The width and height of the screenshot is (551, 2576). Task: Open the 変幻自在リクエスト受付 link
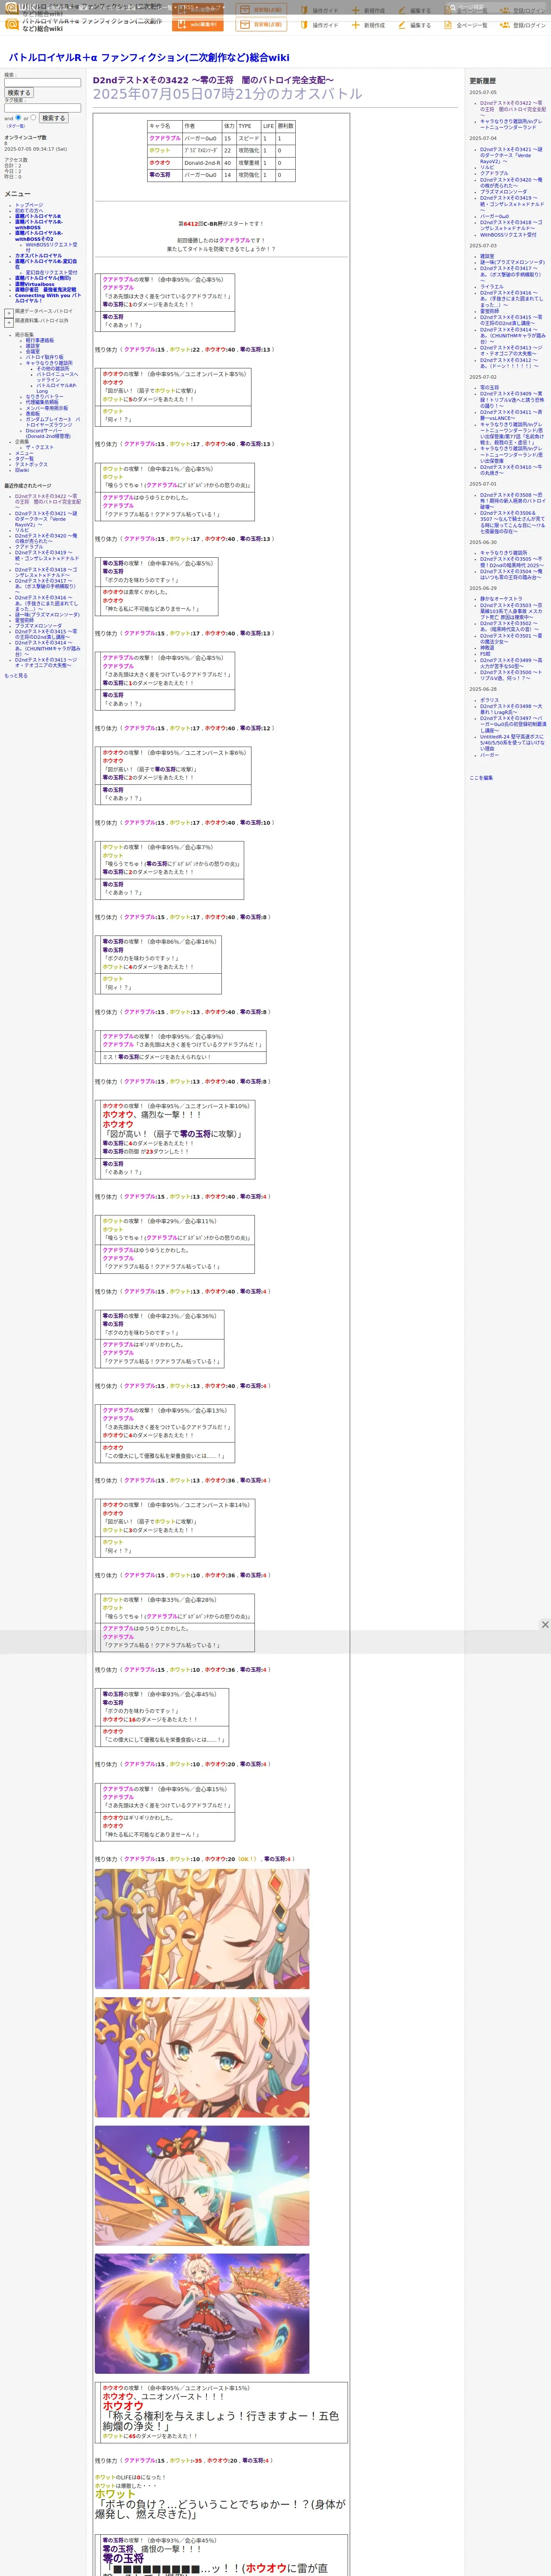(x=51, y=272)
